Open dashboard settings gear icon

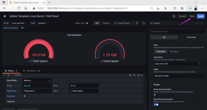[174, 16]
